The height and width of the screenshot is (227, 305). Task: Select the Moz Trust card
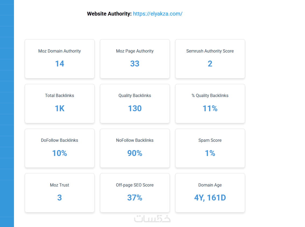(60, 193)
